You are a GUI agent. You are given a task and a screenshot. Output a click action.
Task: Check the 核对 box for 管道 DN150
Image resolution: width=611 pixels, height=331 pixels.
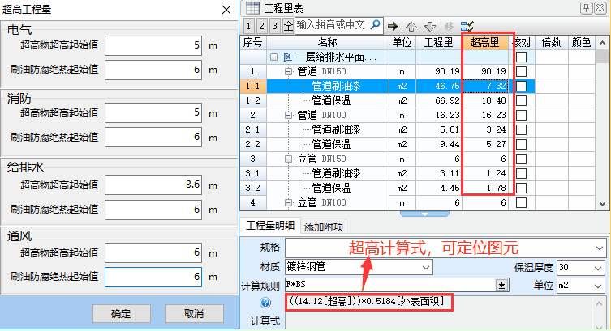521,71
